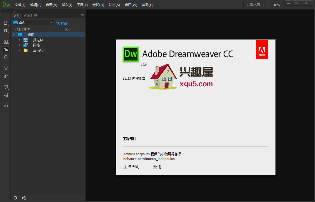The height and width of the screenshot is (202, 315).
Task: Click the Format Source Code icon
Action: (6, 76)
